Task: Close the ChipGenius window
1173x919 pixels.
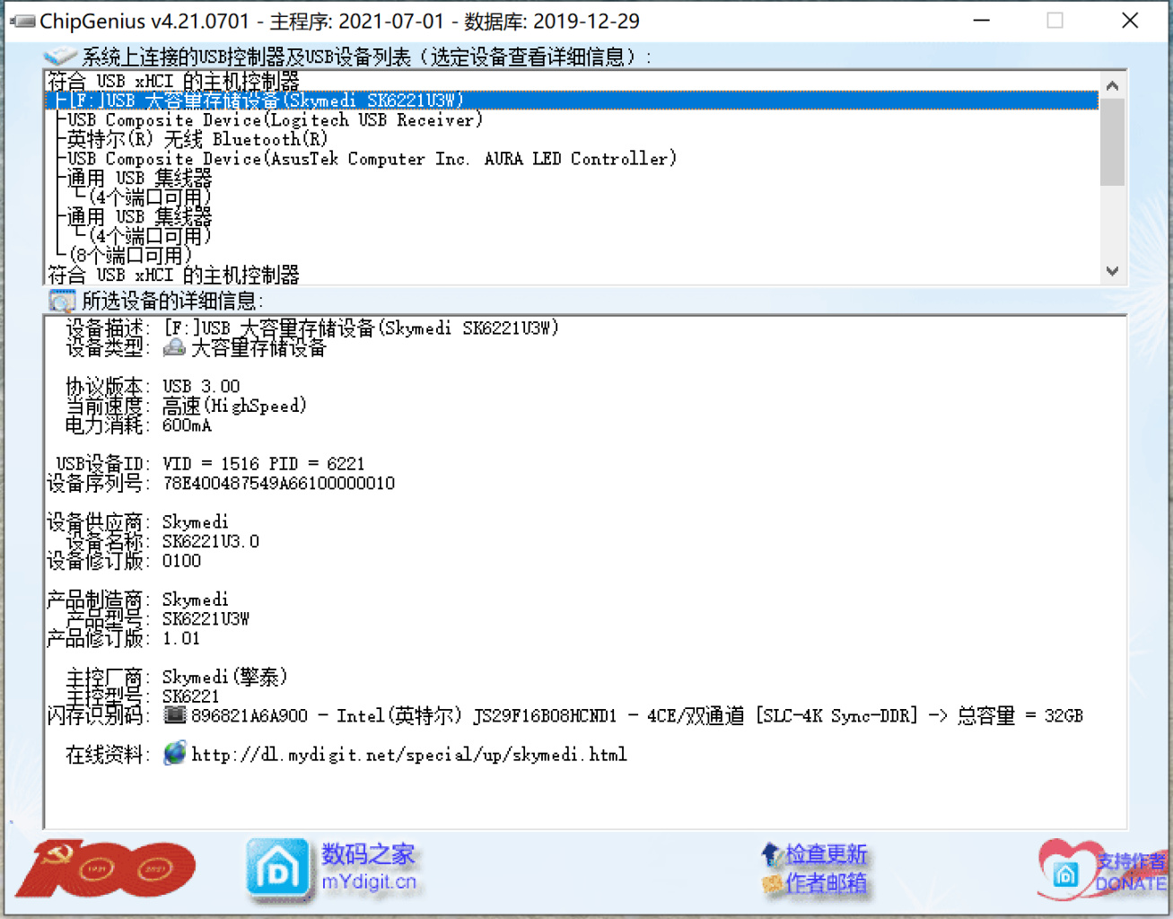Action: click(1130, 21)
